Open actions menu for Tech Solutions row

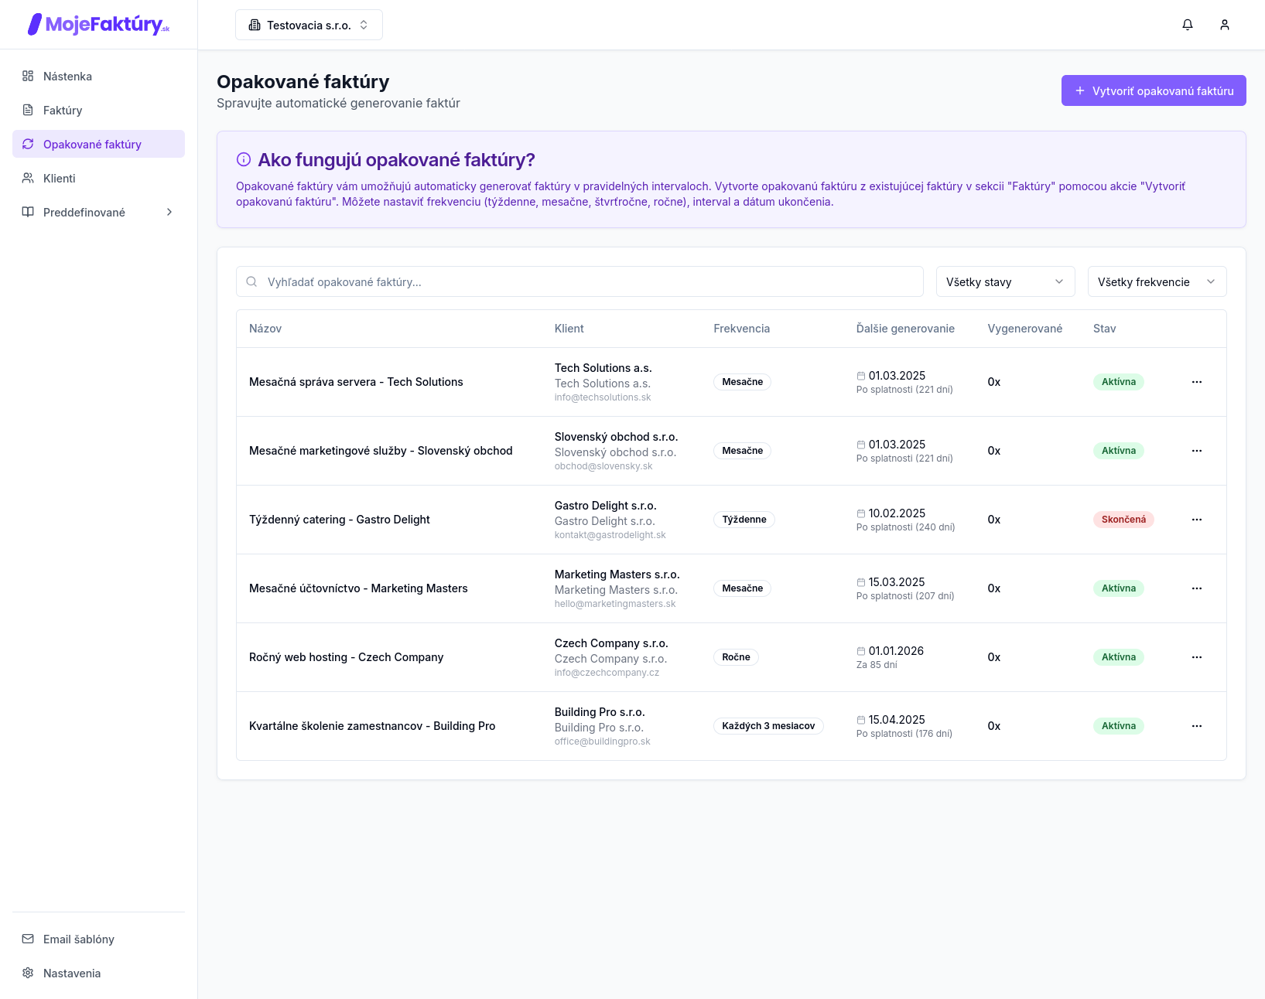pyautogui.click(x=1196, y=382)
